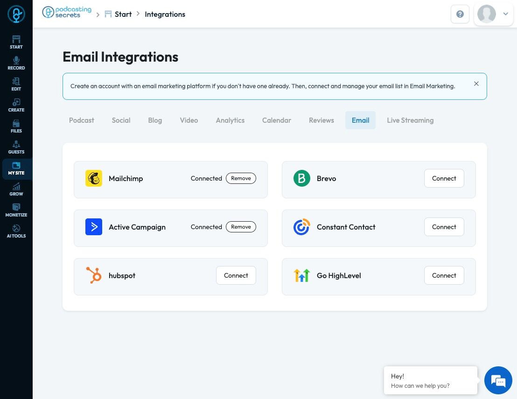This screenshot has width=517, height=399.
Task: Remove the Active Campaign connection
Action: [241, 227]
